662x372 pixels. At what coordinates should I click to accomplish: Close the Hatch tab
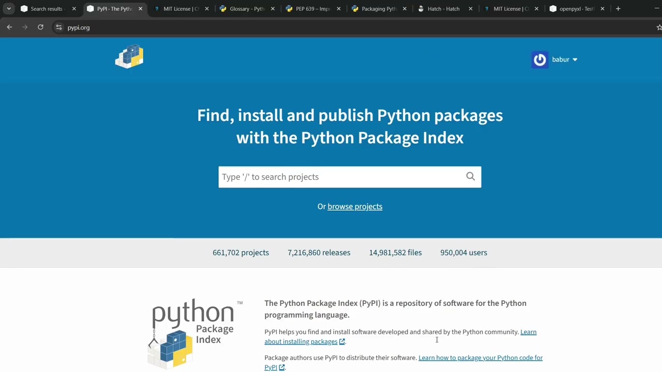(x=470, y=9)
